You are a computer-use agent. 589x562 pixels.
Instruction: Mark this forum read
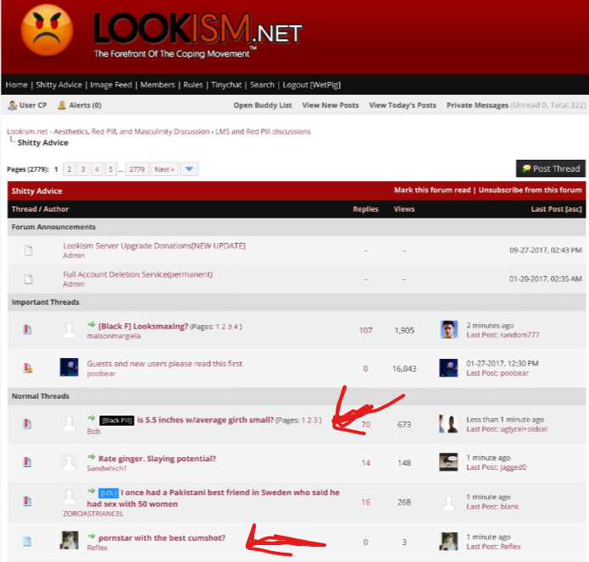(432, 190)
